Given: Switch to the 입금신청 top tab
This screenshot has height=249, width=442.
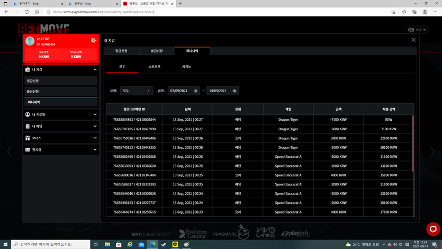Looking at the screenshot, I should pos(121,51).
